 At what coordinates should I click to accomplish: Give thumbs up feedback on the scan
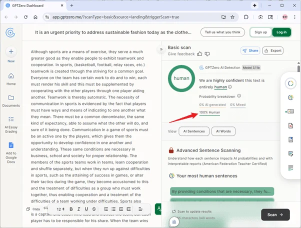pos(199,54)
